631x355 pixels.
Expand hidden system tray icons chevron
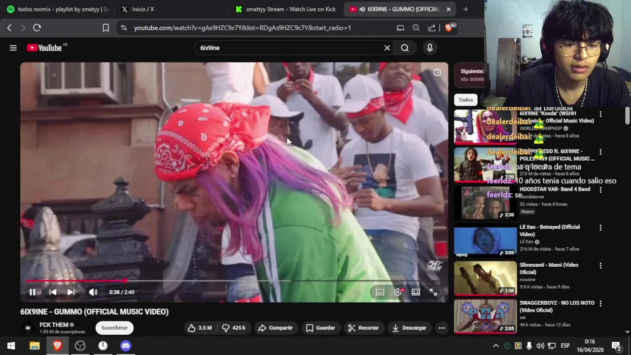pos(496,346)
